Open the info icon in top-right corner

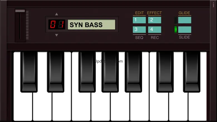coord(214,5)
